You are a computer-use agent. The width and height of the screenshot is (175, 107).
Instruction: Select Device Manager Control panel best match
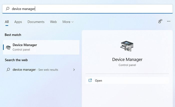tap(41, 47)
